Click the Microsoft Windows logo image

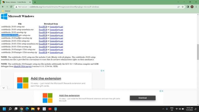(4, 16)
